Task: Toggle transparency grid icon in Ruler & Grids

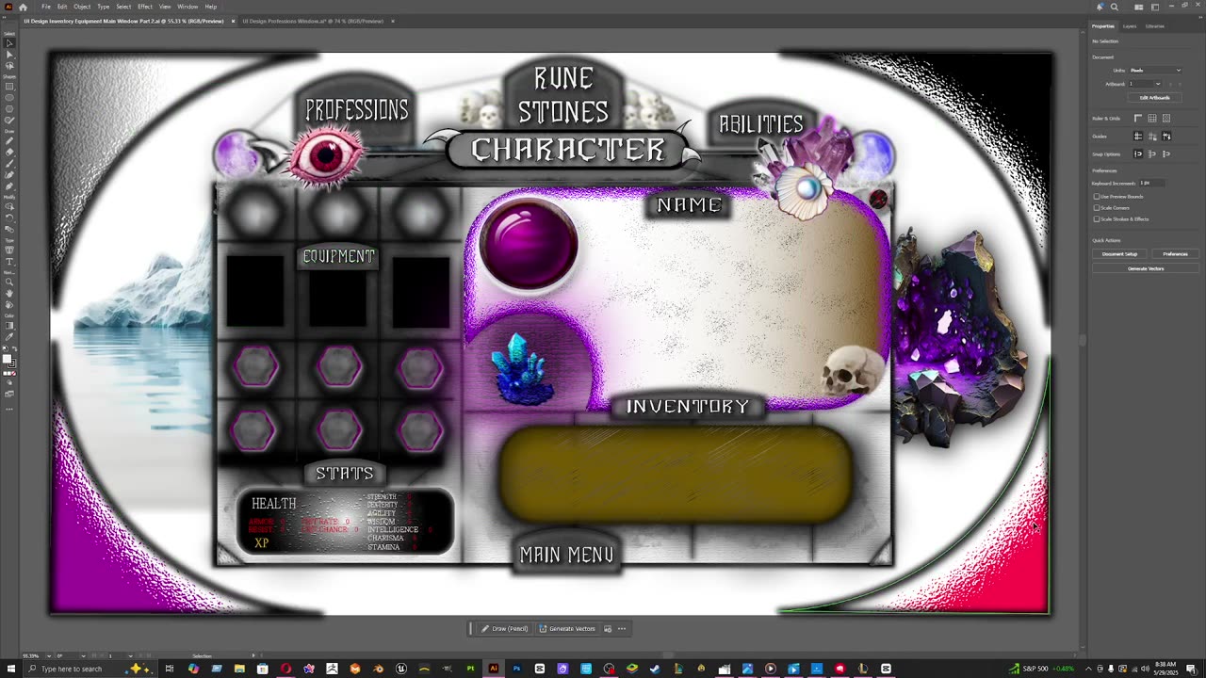Action: tap(1165, 119)
